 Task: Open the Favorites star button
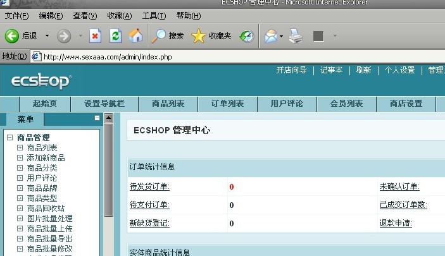click(211, 36)
